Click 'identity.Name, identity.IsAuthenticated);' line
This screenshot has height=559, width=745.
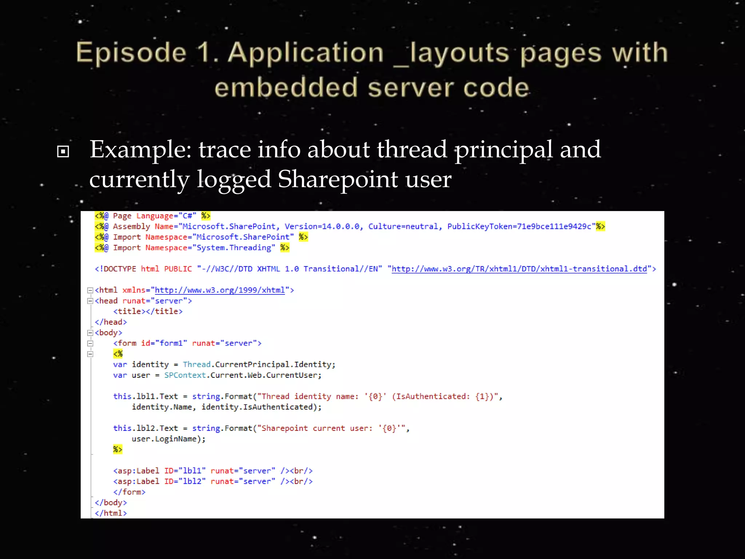pos(227,407)
